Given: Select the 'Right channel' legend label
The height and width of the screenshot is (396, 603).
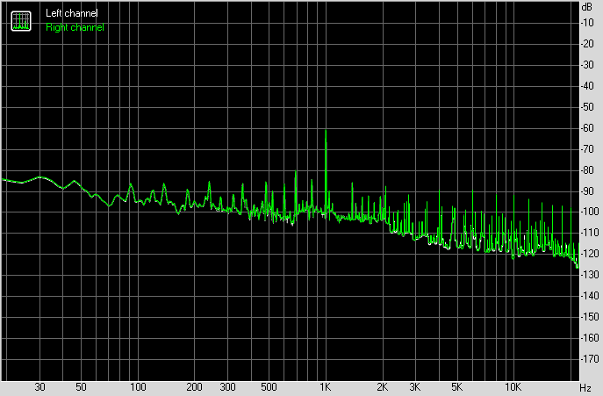Looking at the screenshot, I should click(x=75, y=27).
